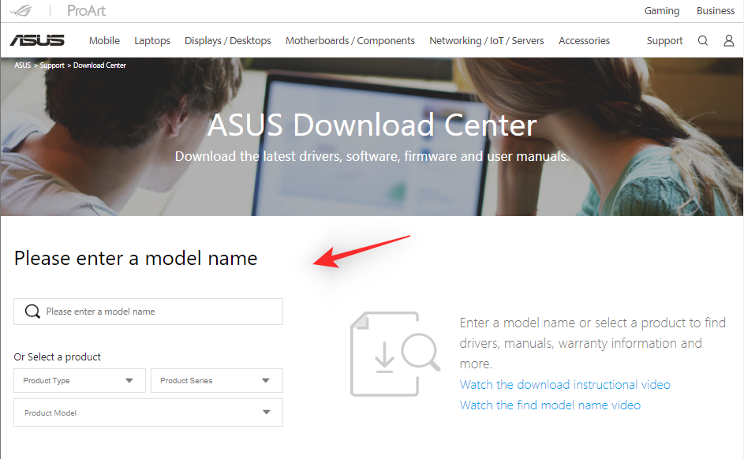Click the ProArt brand logo
Image resolution: width=744 pixels, height=459 pixels.
[86, 11]
